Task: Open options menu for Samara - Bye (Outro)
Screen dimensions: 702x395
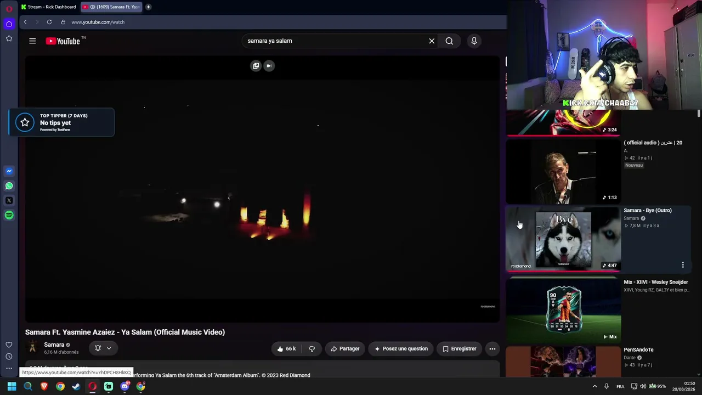Action: point(683,265)
